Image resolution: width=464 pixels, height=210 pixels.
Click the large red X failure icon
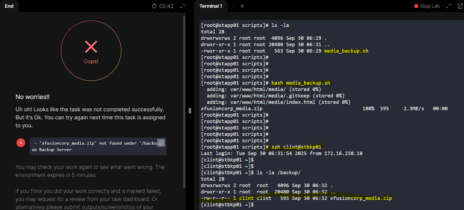91,47
